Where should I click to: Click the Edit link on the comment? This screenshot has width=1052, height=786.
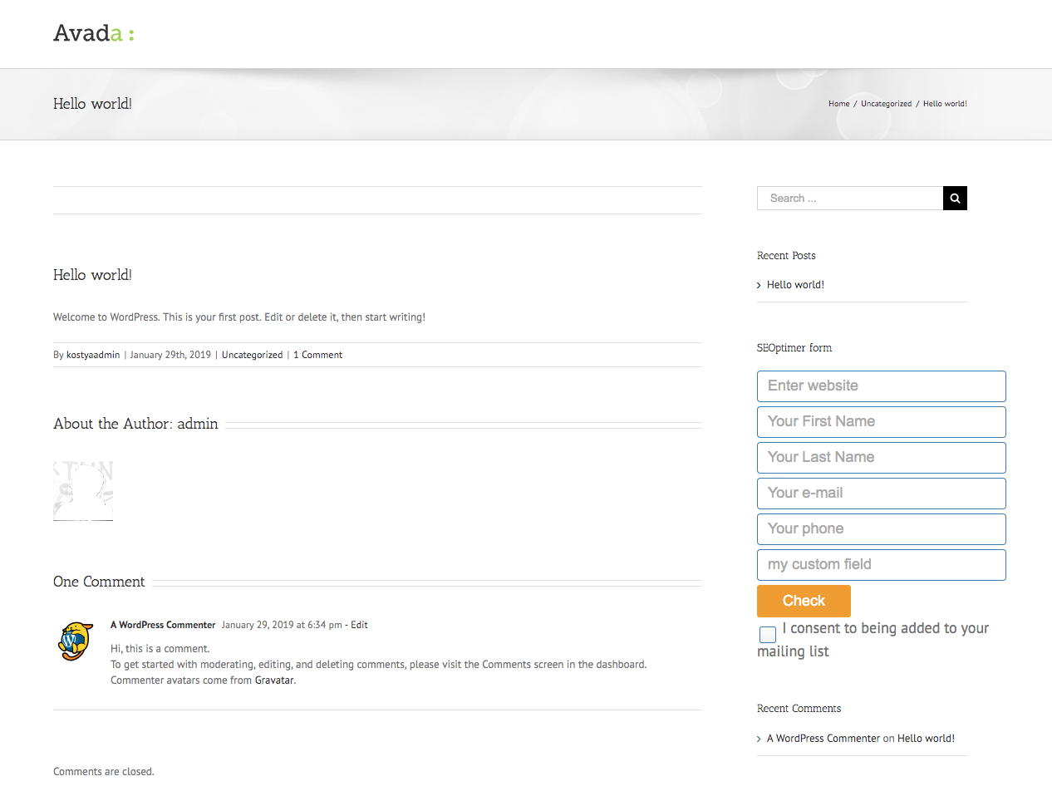pyautogui.click(x=359, y=625)
